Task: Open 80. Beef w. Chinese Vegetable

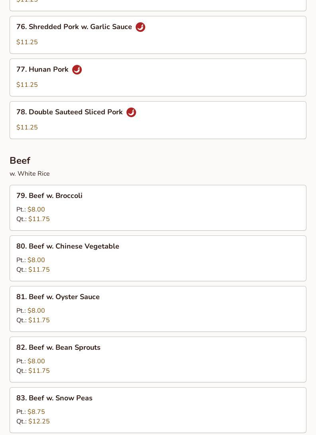Action: [x=68, y=246]
